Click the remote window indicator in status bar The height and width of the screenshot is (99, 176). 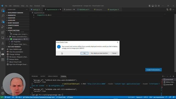click(x=2, y=97)
